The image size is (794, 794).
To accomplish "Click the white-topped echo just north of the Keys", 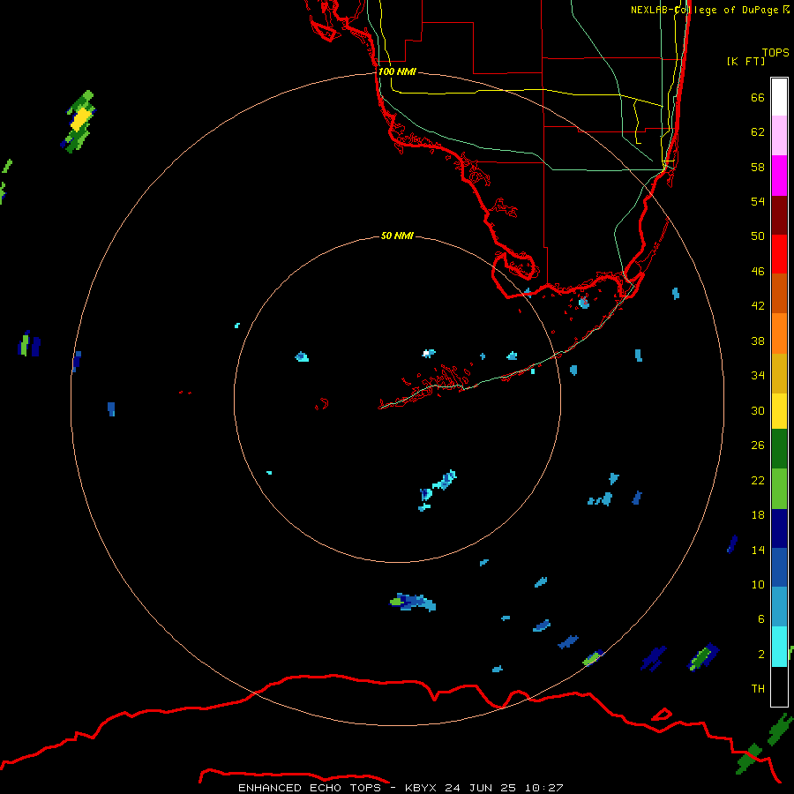I will click(x=429, y=353).
